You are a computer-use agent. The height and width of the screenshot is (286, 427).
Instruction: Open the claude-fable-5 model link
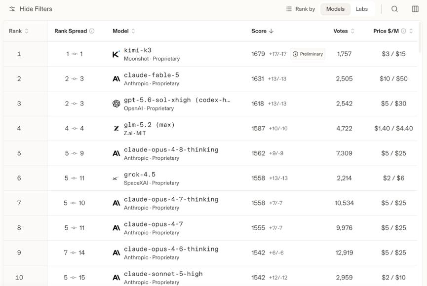152,75
